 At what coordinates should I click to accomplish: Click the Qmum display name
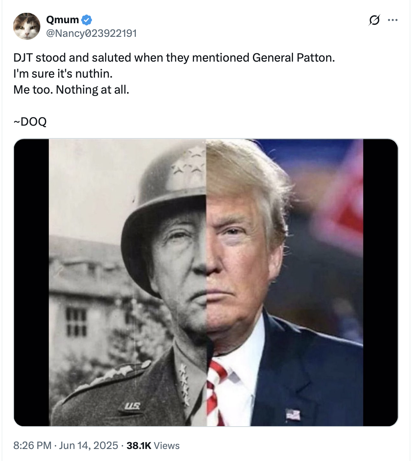point(63,20)
